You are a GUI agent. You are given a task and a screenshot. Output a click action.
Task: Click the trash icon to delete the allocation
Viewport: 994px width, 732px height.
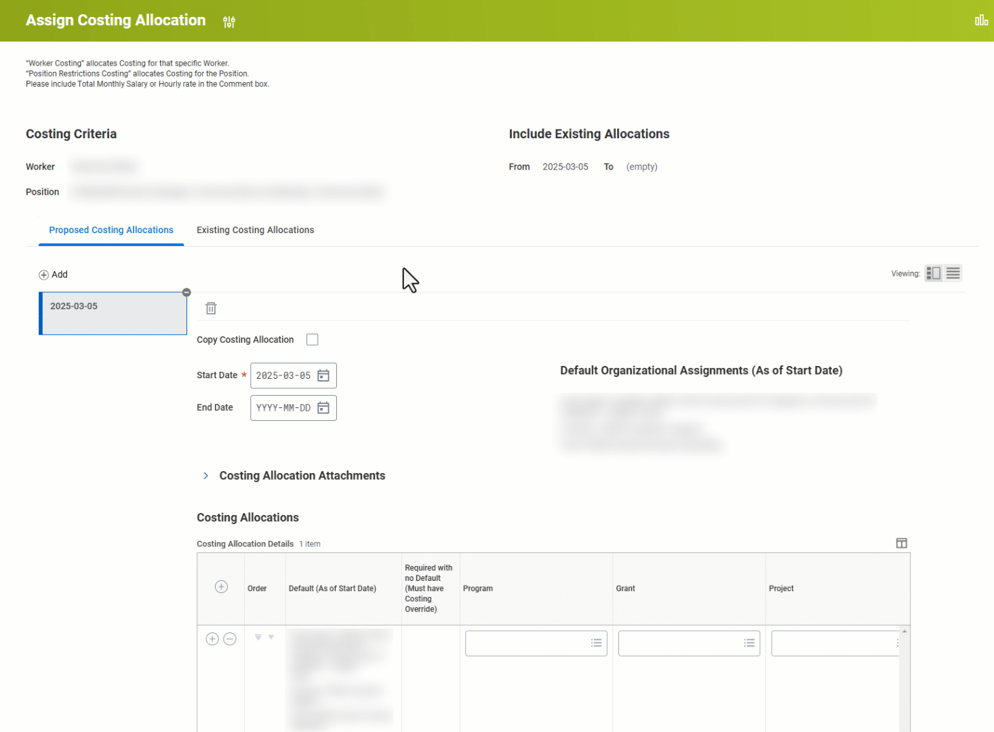[211, 308]
